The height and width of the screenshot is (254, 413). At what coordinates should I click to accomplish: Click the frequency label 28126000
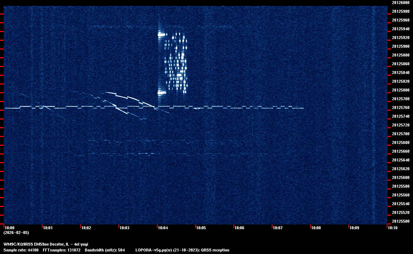coord(401,3)
